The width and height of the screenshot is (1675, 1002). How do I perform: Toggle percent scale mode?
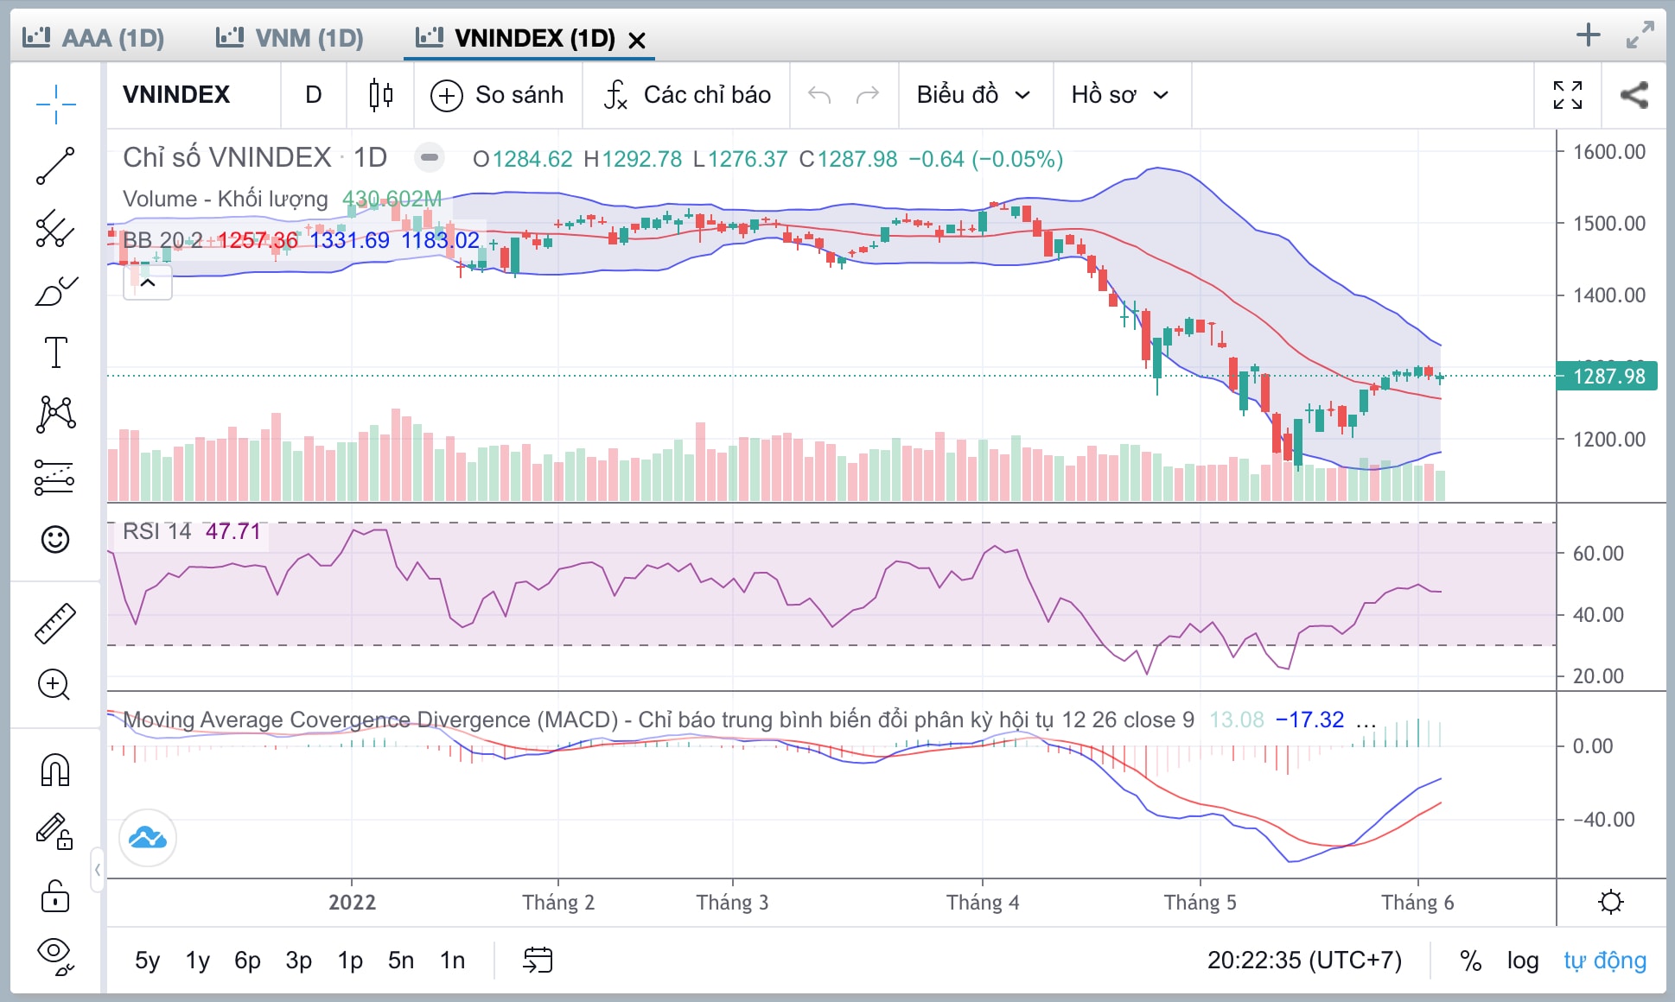point(1470,961)
